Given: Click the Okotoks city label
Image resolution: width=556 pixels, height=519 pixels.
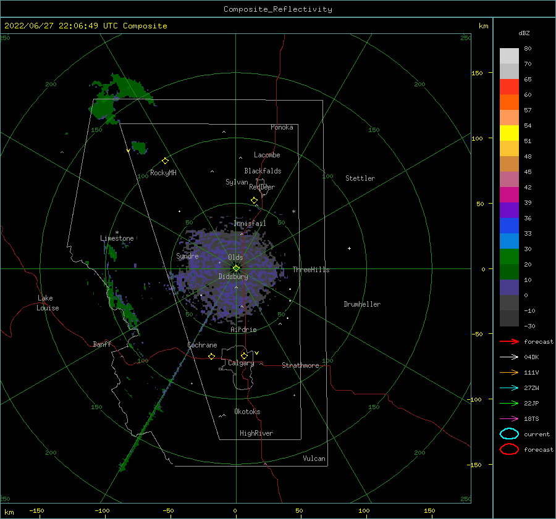Looking at the screenshot, I should pos(247,412).
